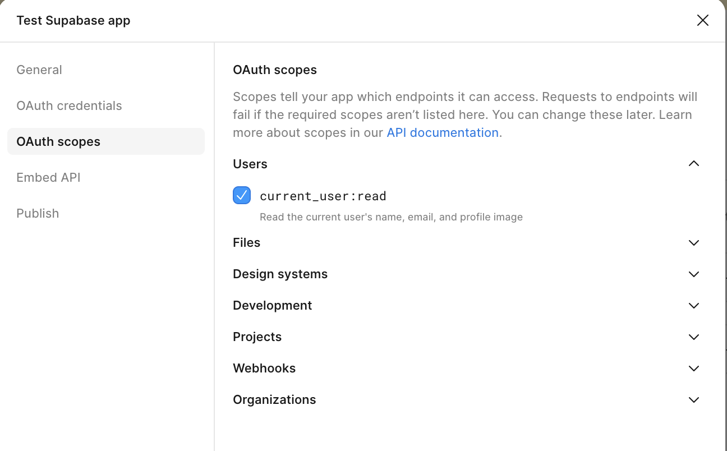Expand the Webhooks scope section
727x451 pixels.
point(694,369)
